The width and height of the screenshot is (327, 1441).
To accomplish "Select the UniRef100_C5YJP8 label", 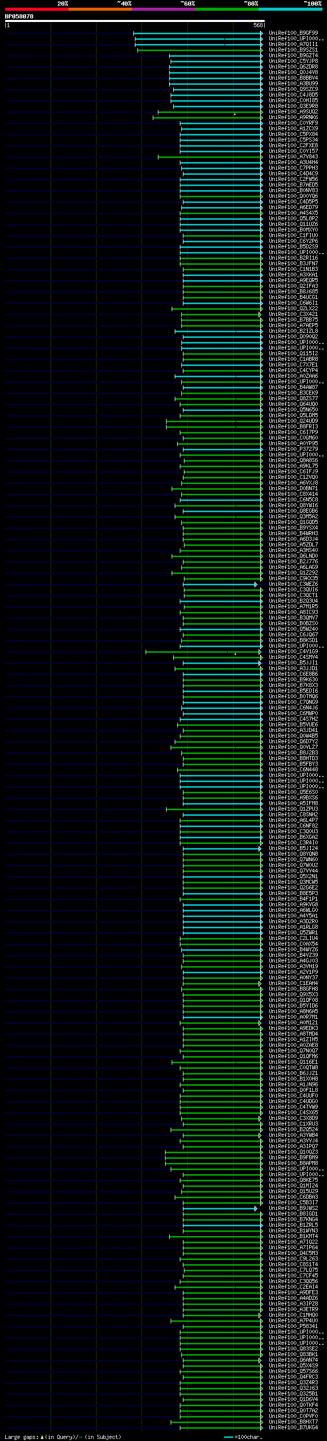I will (293, 61).
